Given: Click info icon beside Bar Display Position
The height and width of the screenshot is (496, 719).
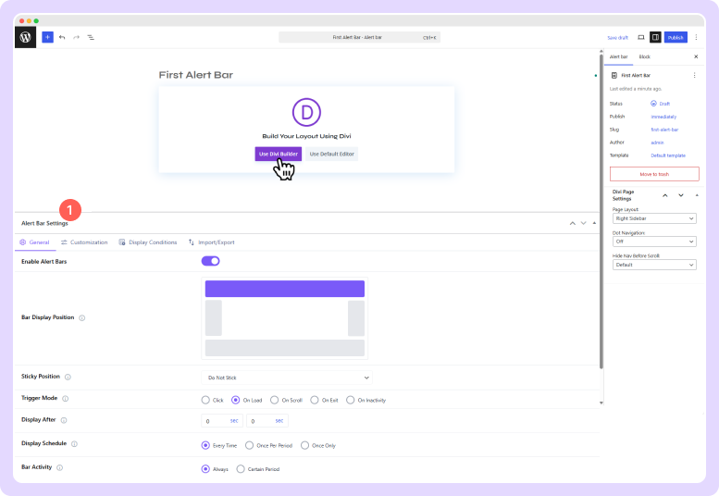Looking at the screenshot, I should [x=82, y=317].
